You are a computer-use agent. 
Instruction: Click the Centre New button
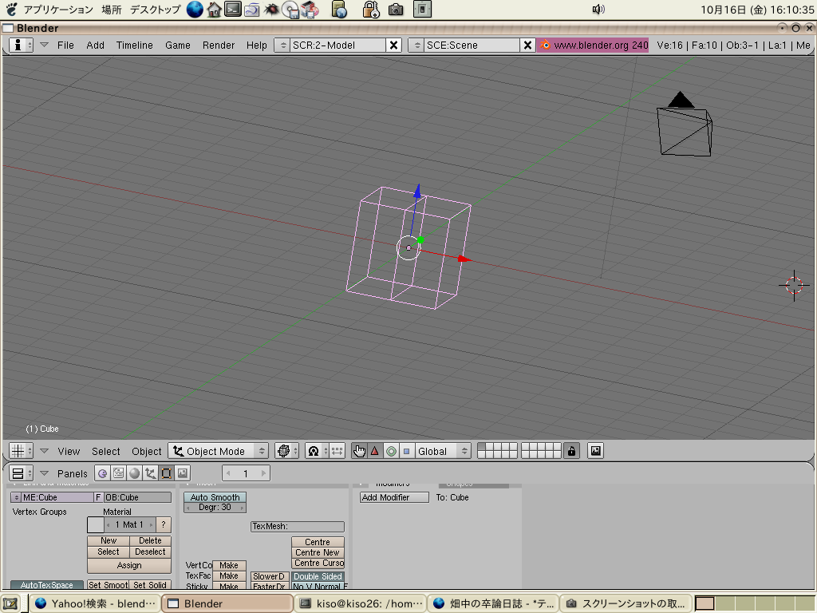pos(318,552)
